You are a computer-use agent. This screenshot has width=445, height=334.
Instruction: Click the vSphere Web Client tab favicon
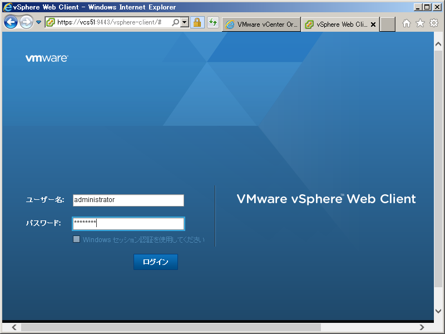point(310,24)
